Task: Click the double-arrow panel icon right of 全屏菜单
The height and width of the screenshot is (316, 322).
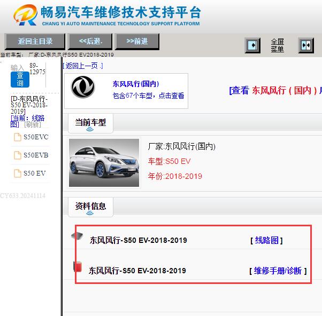Action: (x=306, y=45)
